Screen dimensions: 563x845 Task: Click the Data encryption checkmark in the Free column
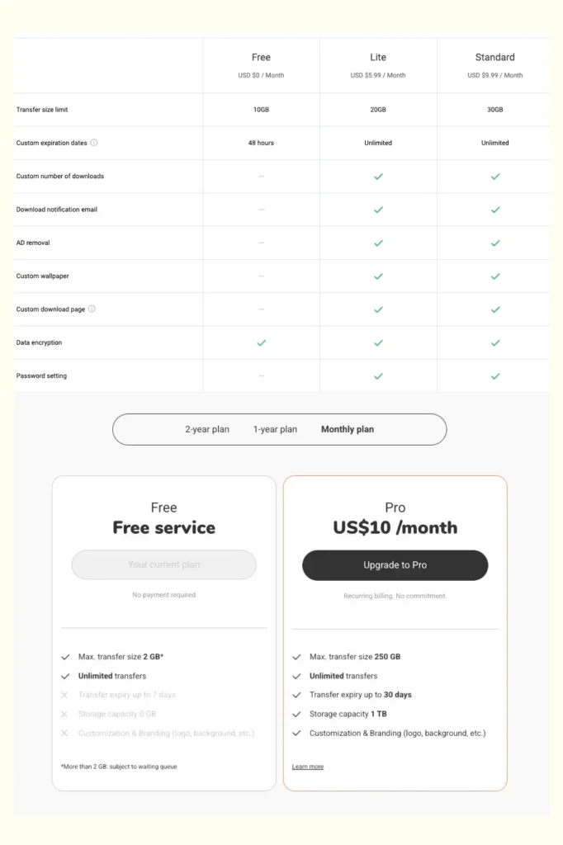261,342
